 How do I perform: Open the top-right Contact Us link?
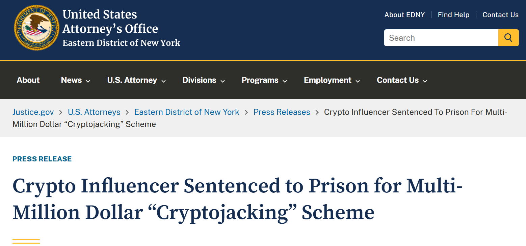500,15
